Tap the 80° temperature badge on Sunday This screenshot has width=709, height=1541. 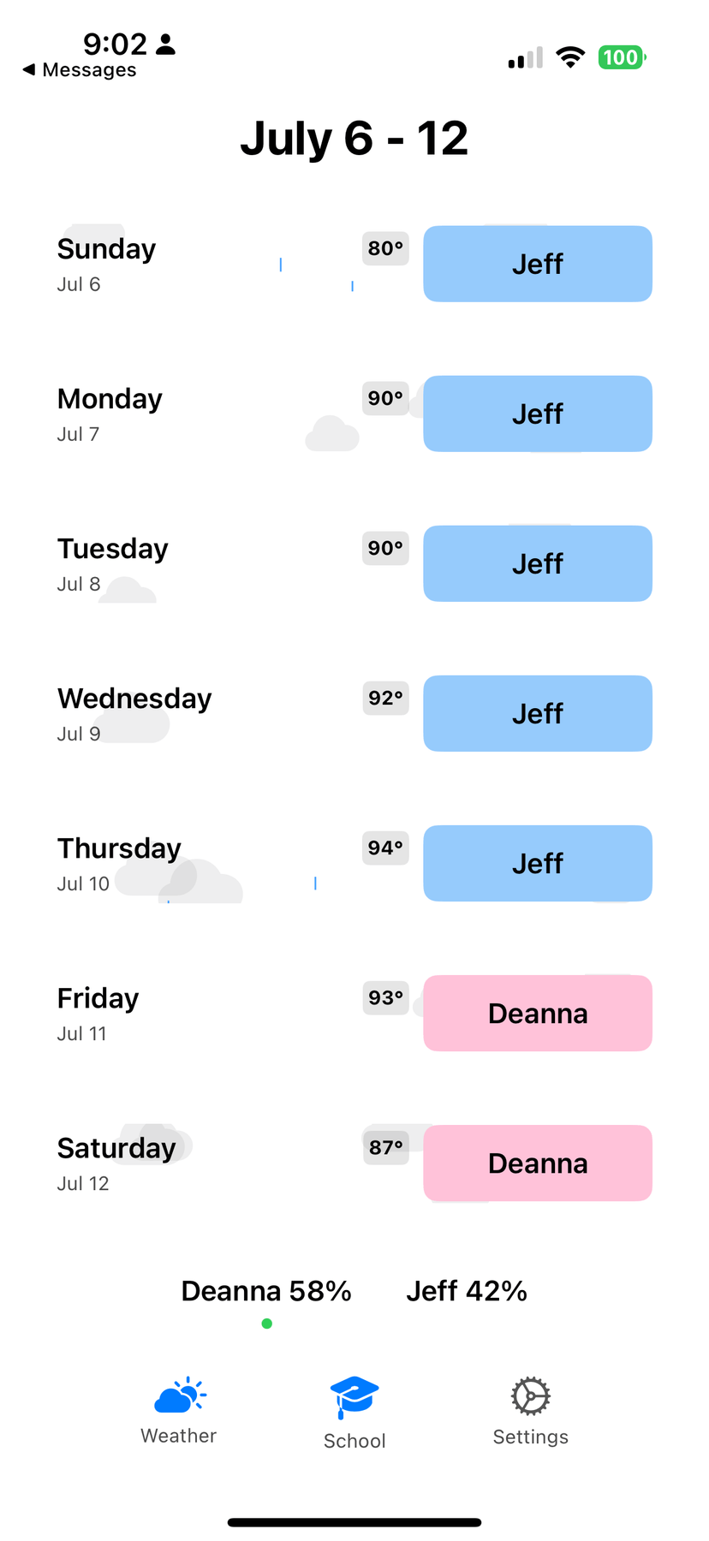[385, 248]
